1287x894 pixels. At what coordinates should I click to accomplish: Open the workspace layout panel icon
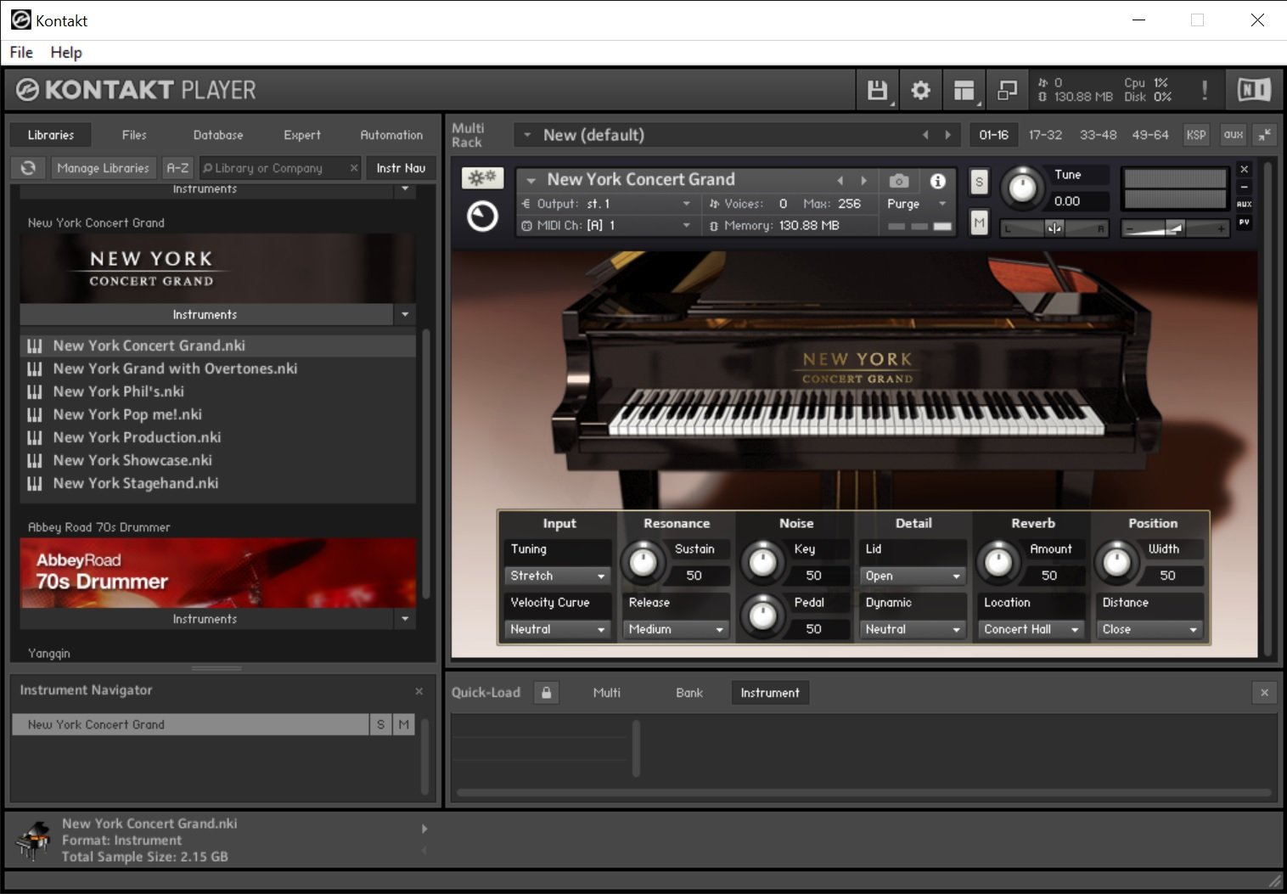(x=964, y=90)
